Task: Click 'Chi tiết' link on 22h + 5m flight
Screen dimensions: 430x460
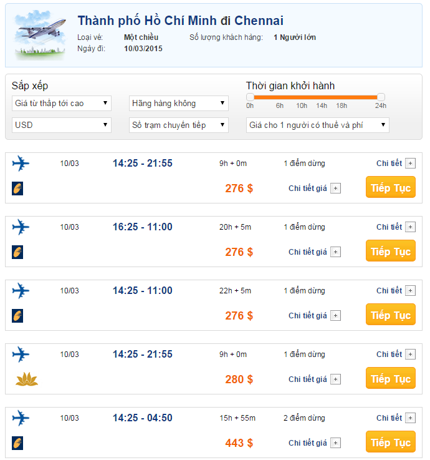Action: (x=389, y=290)
